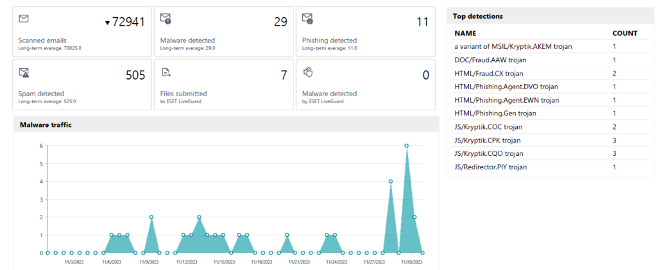
Task: Click the ESET LiveGuard malware bug icon
Action: [x=307, y=72]
